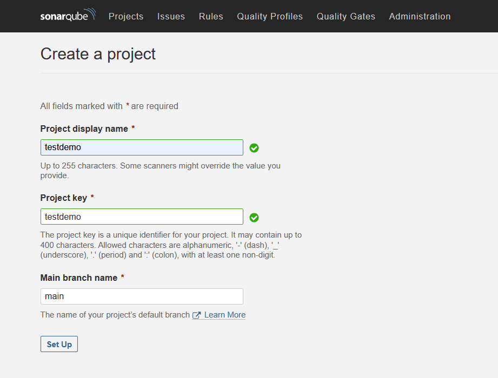Click the green checkmark beside project key
Image resolution: width=498 pixels, height=378 pixels.
254,218
